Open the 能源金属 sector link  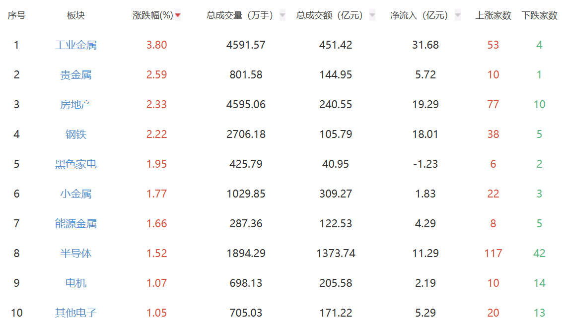pos(76,224)
